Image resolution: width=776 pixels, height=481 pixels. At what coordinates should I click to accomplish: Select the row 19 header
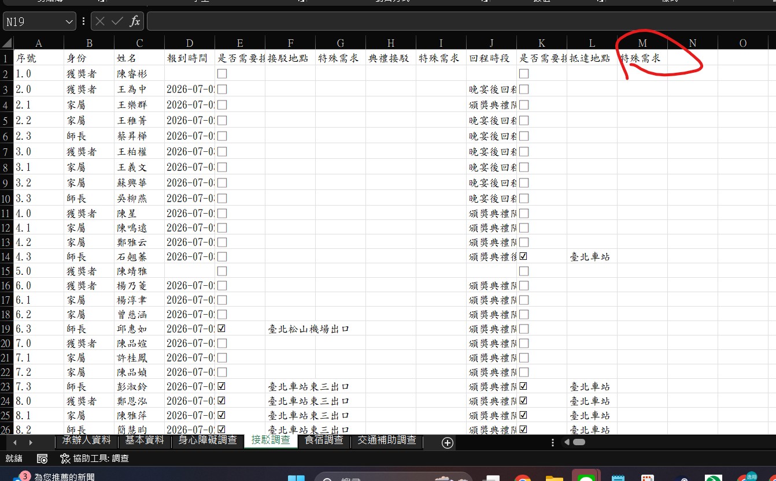7,329
